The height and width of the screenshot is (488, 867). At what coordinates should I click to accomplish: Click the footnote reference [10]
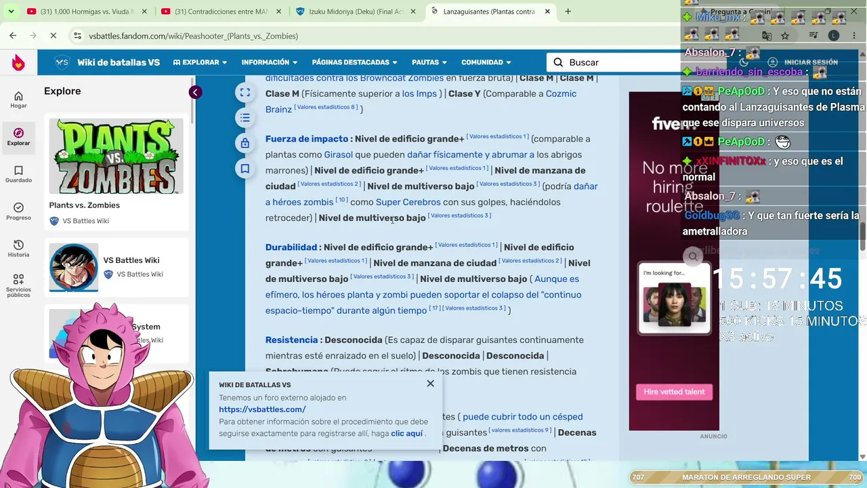(x=341, y=200)
